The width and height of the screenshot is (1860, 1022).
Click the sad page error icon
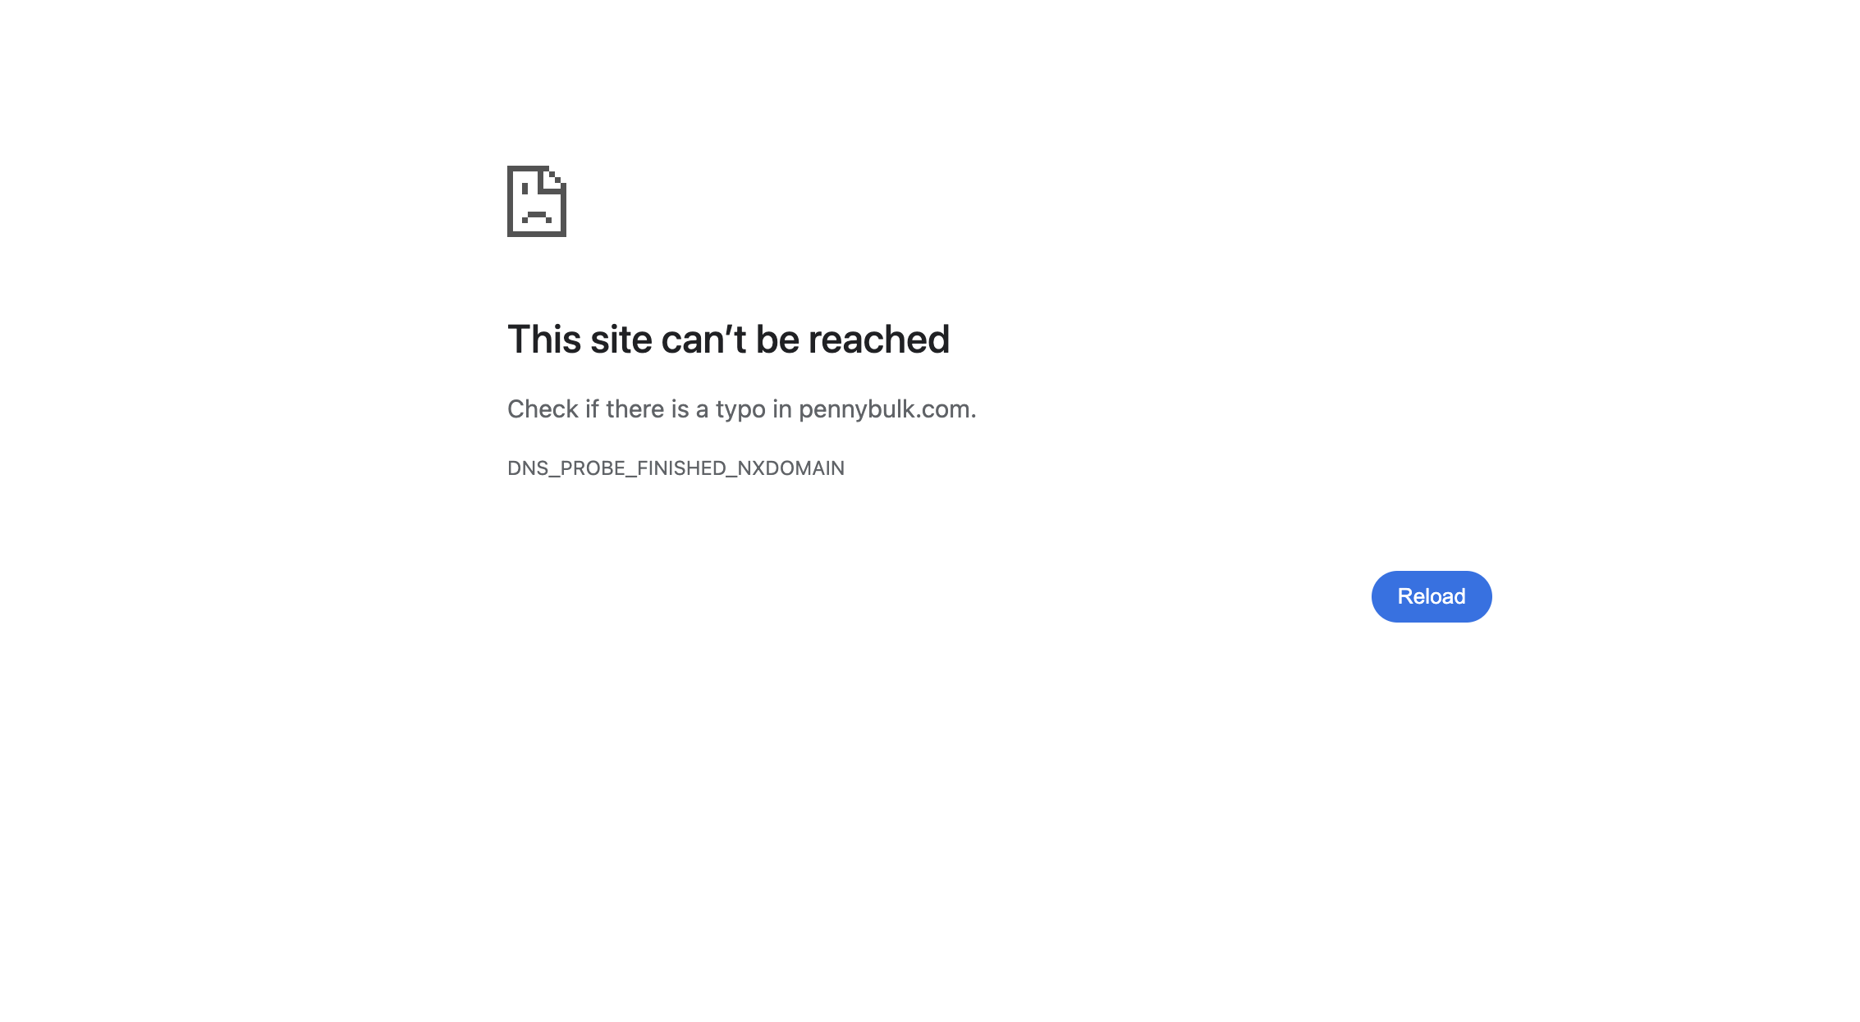pyautogui.click(x=537, y=201)
